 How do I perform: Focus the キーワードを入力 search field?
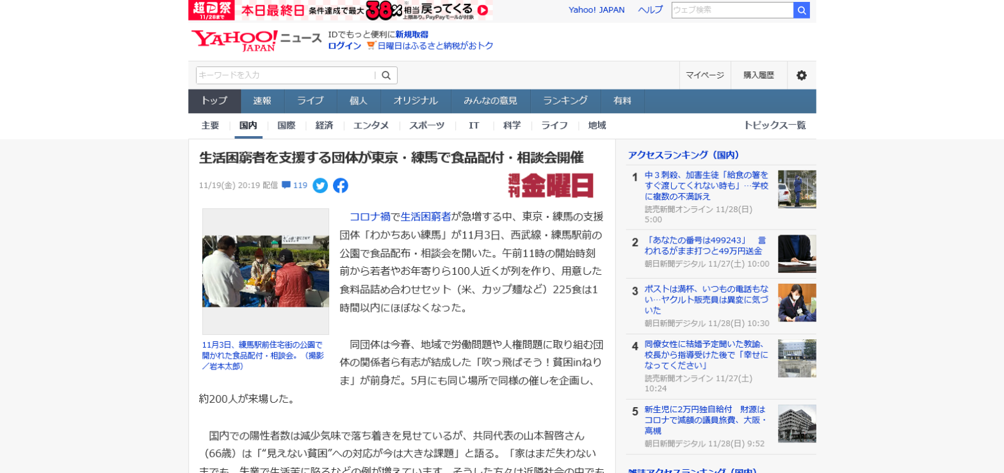[285, 75]
